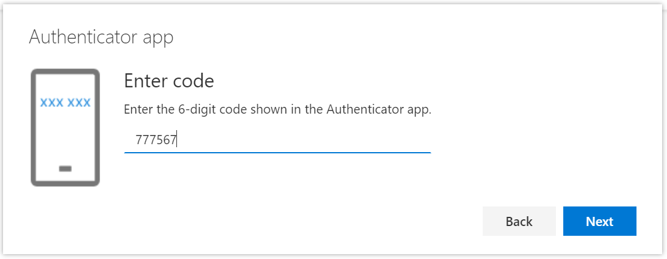Click blank dialog area left of Back

[305, 221]
